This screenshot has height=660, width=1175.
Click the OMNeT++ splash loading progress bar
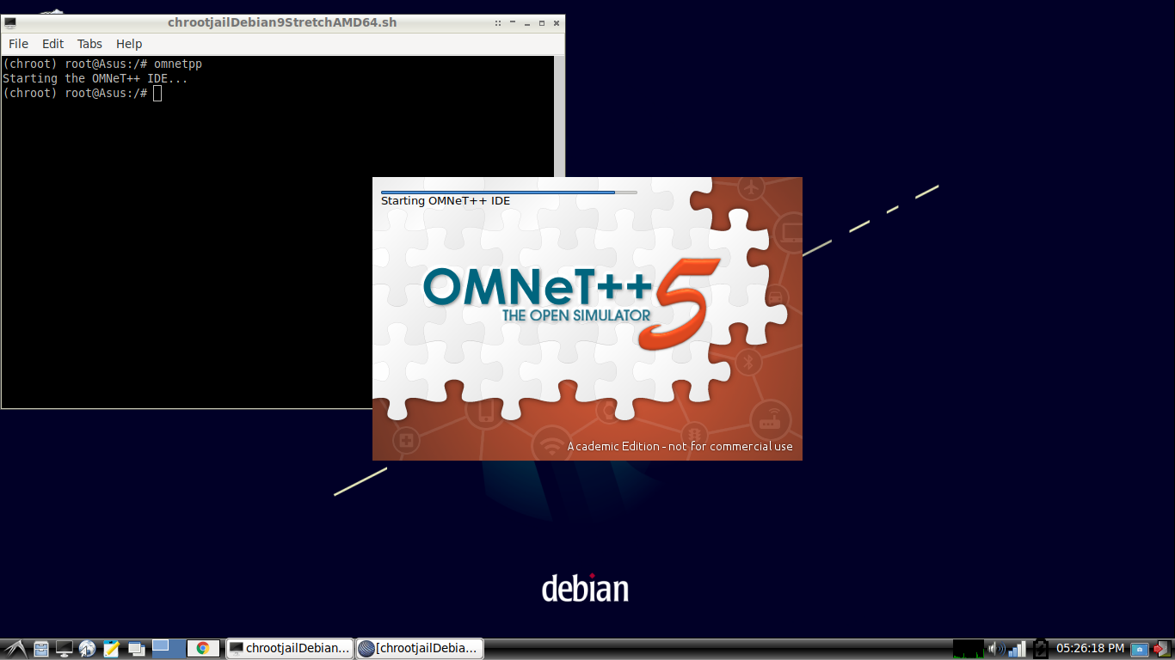(x=509, y=192)
